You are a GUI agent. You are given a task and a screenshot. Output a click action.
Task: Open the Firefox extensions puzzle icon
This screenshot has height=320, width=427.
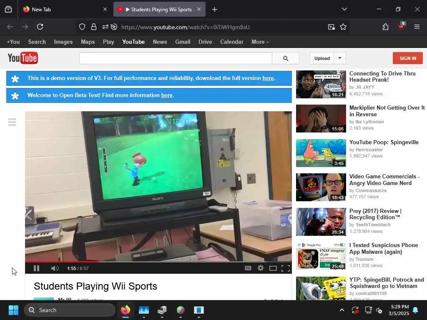pos(385,27)
